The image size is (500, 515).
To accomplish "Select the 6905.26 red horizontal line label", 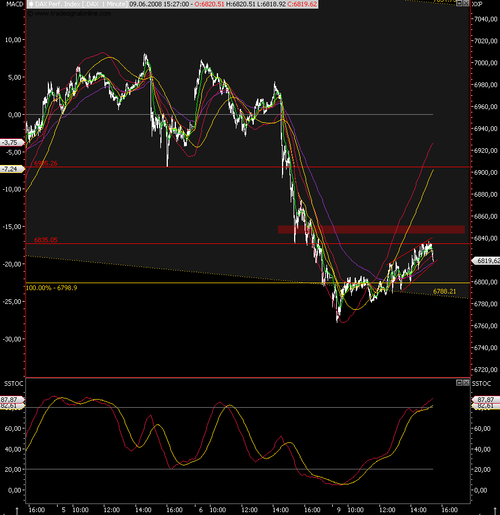I will tap(46, 163).
